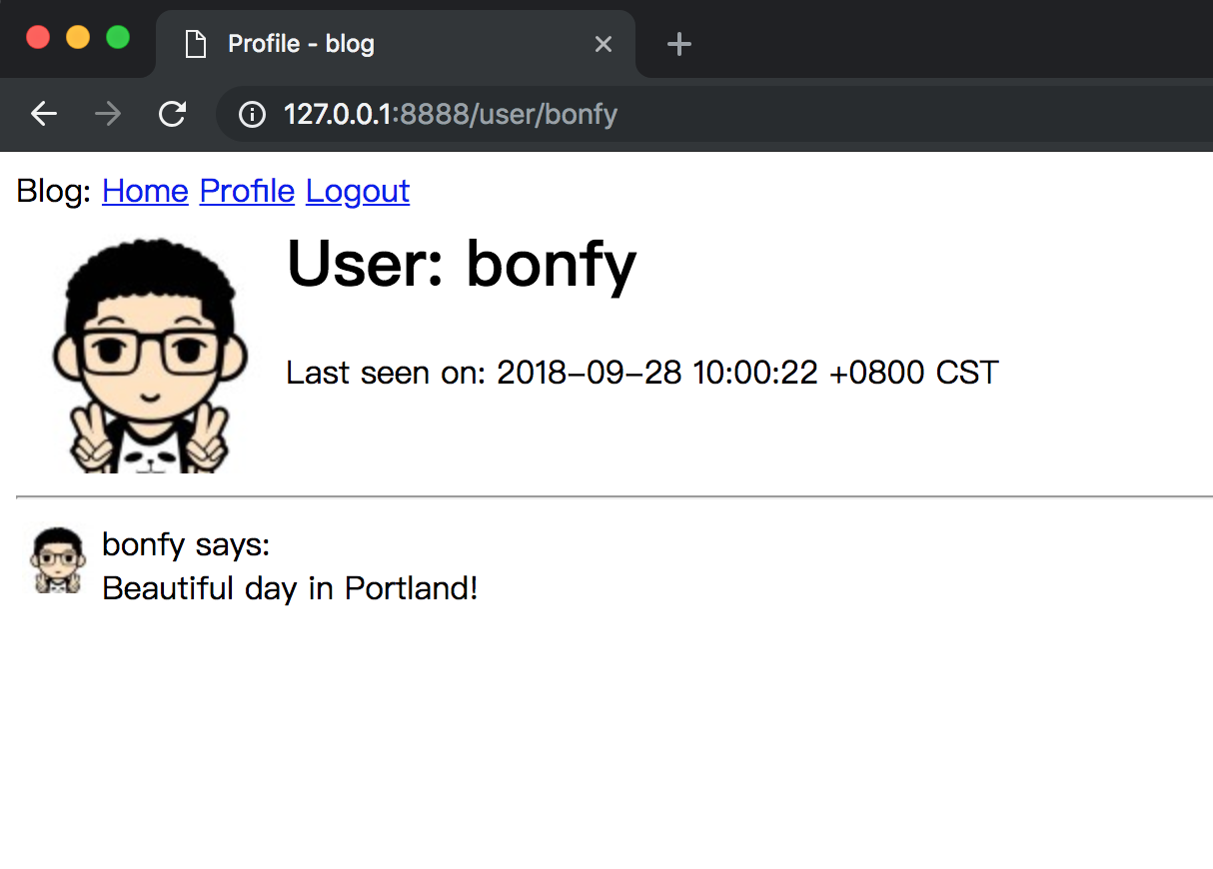Screen dimensions: 1213x869
Task: Click the bonfy says: post author line
Action: click(186, 544)
